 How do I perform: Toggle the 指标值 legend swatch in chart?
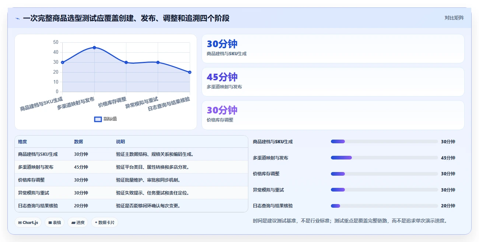pos(98,119)
